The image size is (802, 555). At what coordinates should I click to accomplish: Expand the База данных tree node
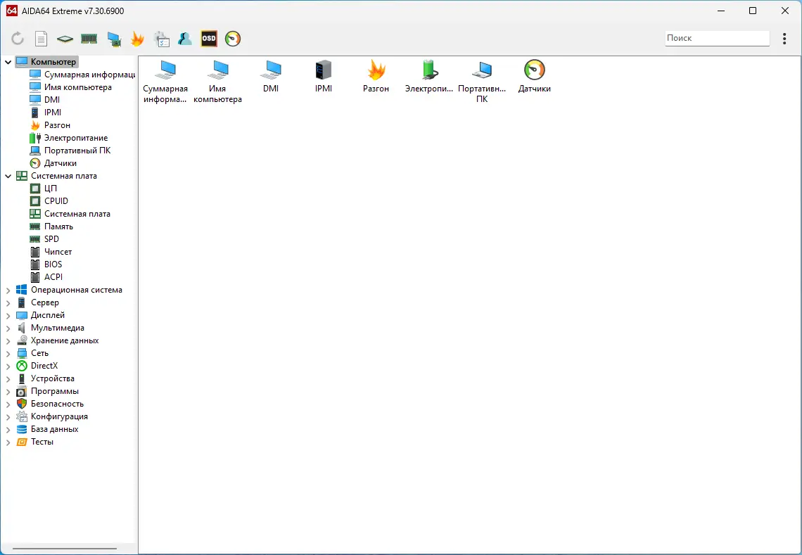tap(8, 429)
